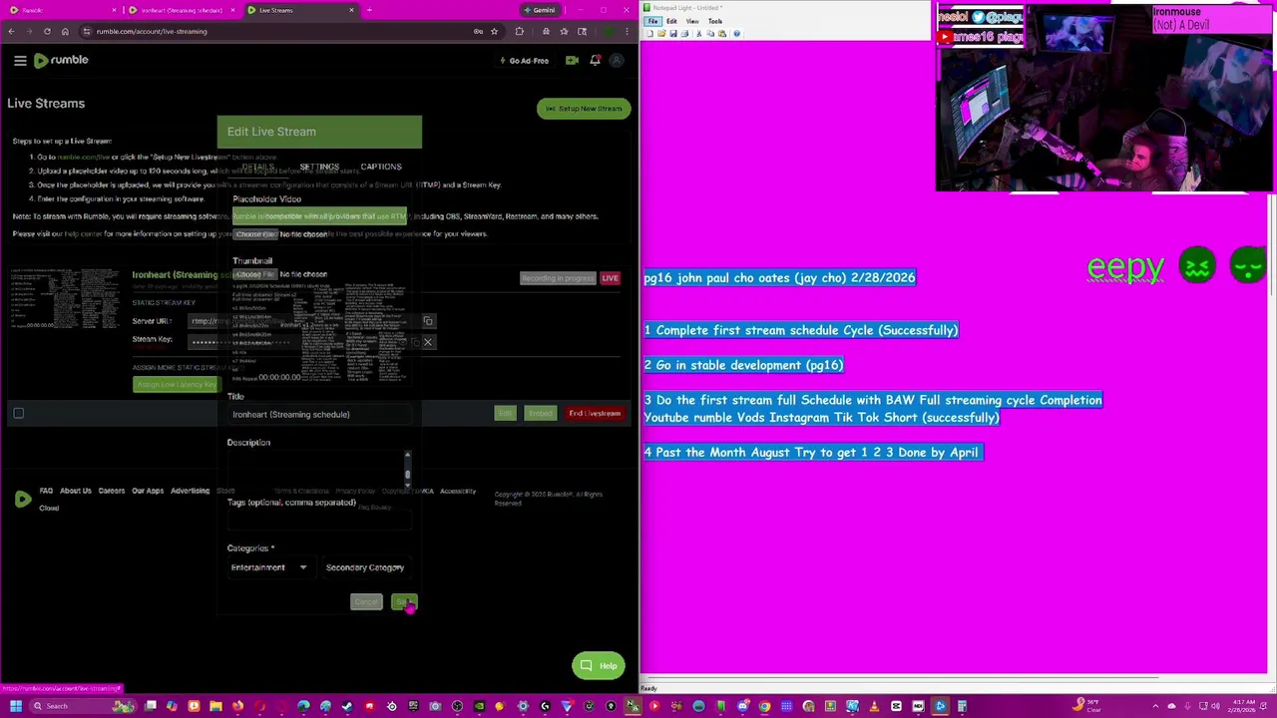Open the About Us footer link

coord(75,491)
